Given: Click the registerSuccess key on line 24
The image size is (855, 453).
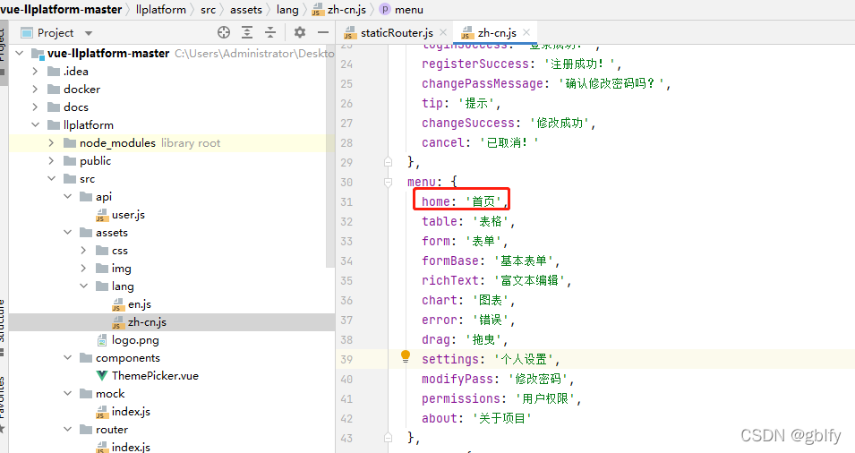Looking at the screenshot, I should click(475, 64).
